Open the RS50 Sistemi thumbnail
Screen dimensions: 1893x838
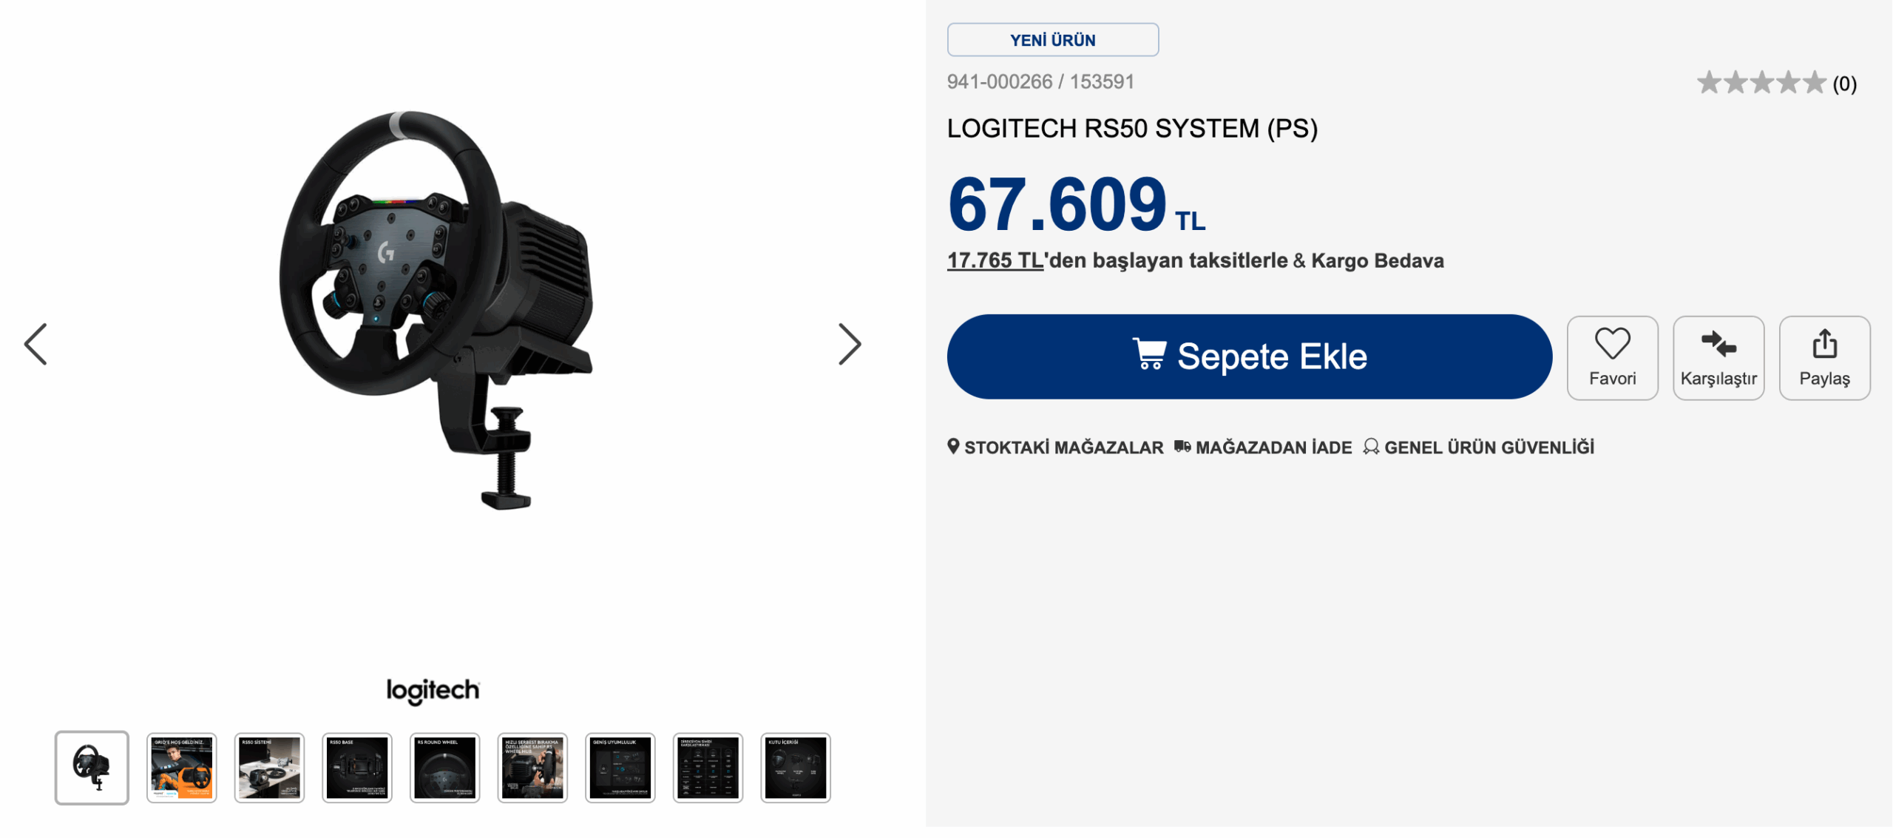point(269,768)
